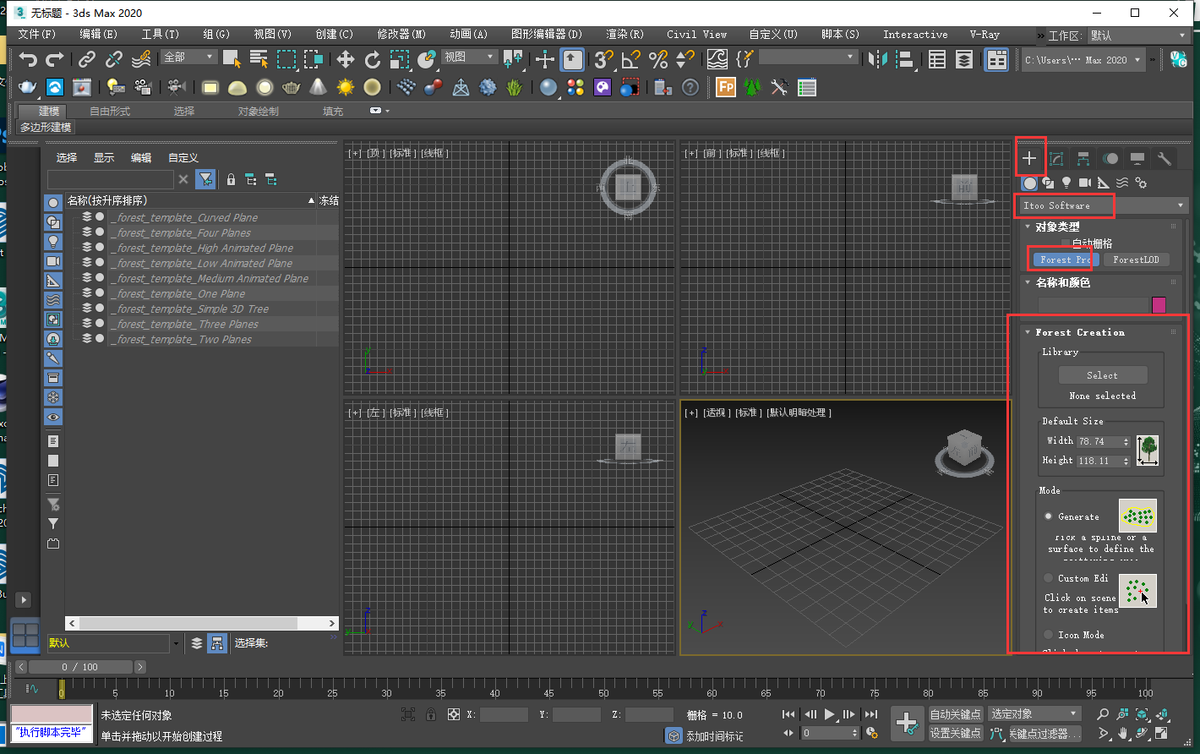This screenshot has height=754, width=1200.
Task: Click the Redo arrow icon
Action: [55, 59]
